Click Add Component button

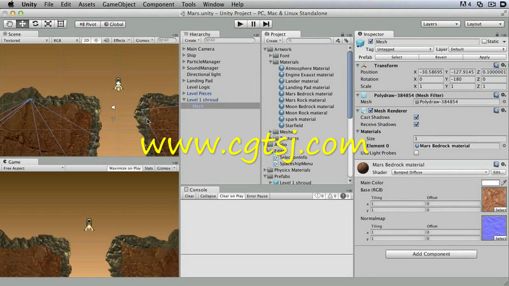tap(431, 254)
